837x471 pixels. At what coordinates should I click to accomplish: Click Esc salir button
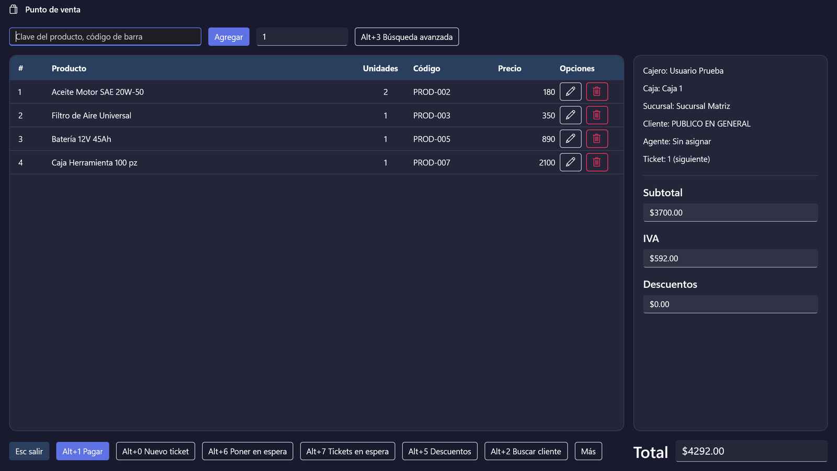[29, 451]
